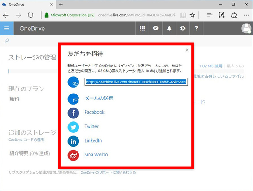Viewport: 253px width, 191px height.
Task: Select the OneDrive browser tab
Action: [x=28, y=5]
